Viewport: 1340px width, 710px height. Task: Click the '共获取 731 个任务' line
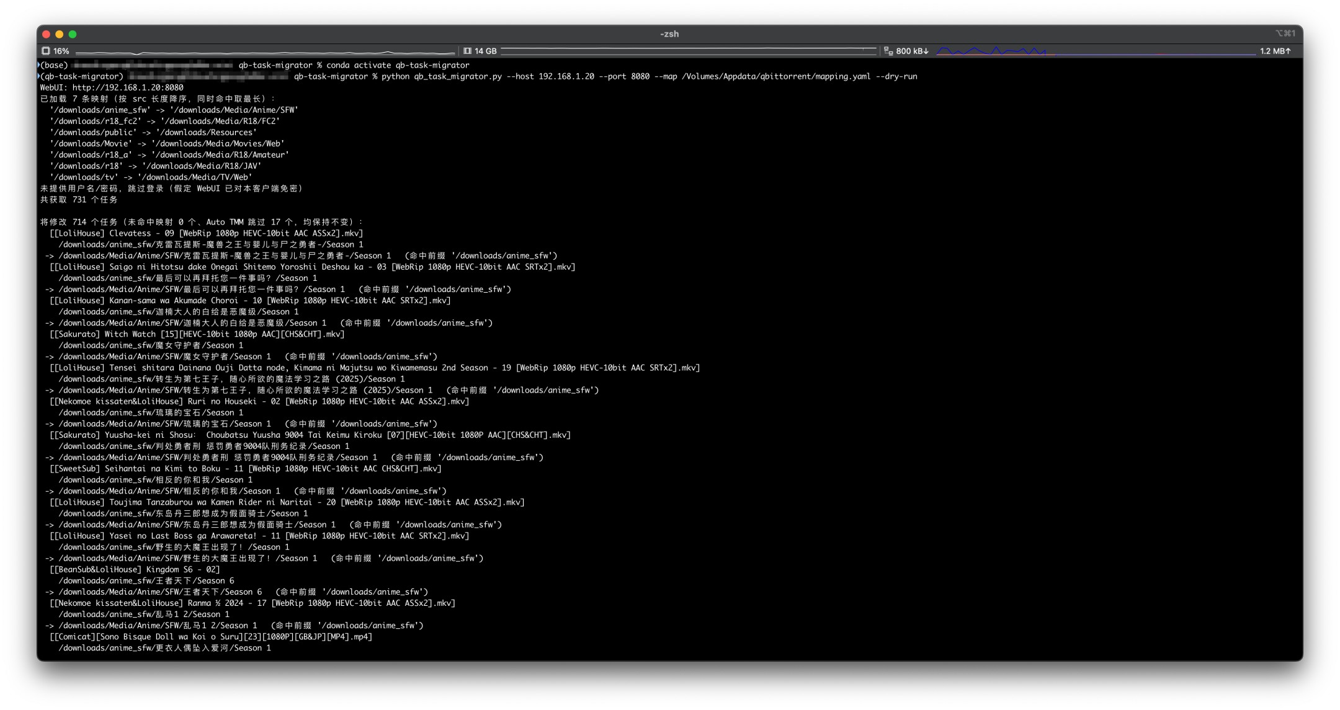(79, 200)
